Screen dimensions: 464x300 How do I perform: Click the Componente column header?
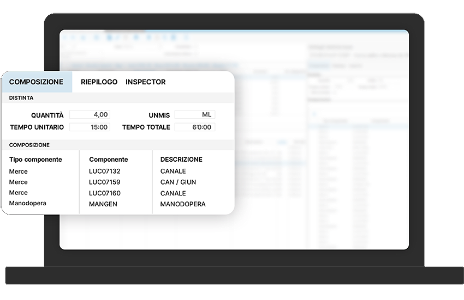[109, 160]
